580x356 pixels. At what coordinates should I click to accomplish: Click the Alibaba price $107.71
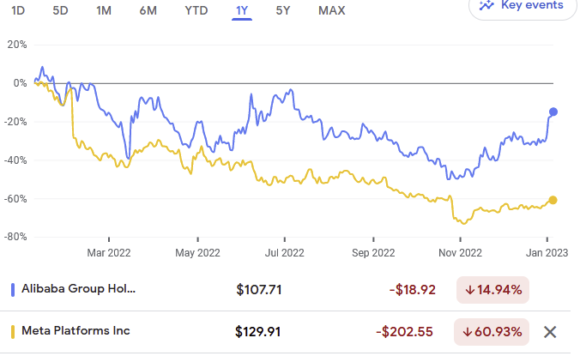(x=259, y=290)
